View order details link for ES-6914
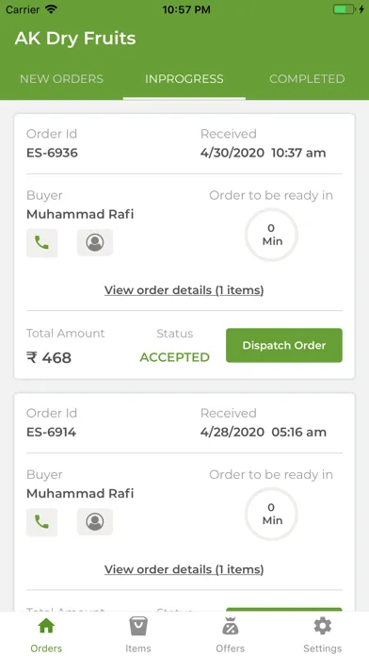This screenshot has height=656, width=369. (x=184, y=569)
